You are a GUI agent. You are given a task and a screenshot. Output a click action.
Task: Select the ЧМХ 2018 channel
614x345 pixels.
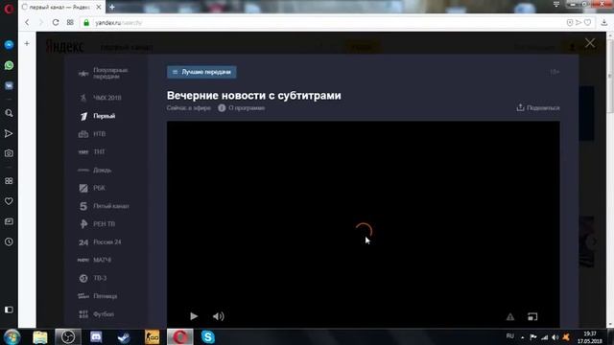[100, 98]
